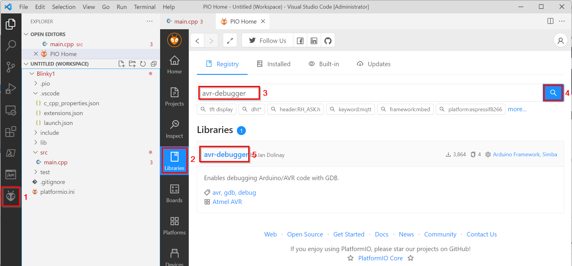Open the Remote Explorer view

click(11, 110)
